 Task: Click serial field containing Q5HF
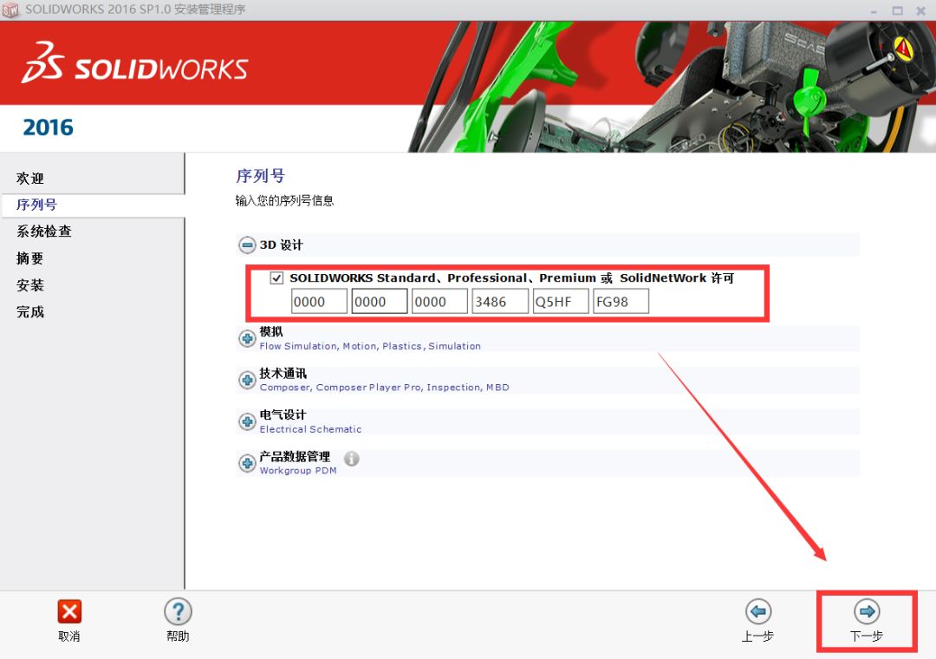pos(561,301)
